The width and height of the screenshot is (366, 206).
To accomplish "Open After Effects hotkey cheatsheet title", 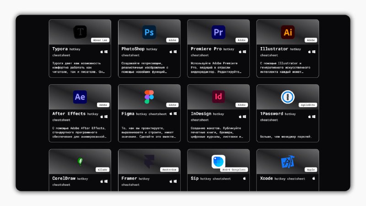I will click(x=75, y=117).
